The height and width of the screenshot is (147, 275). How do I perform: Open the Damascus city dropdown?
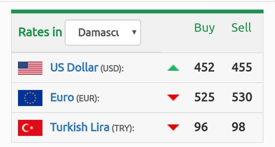[103, 33]
